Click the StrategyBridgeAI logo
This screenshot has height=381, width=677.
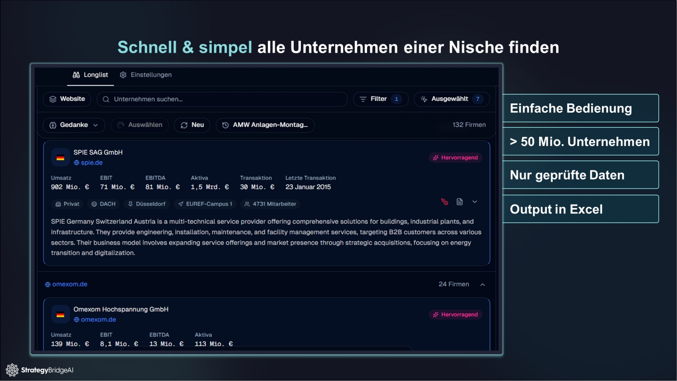pyautogui.click(x=39, y=370)
